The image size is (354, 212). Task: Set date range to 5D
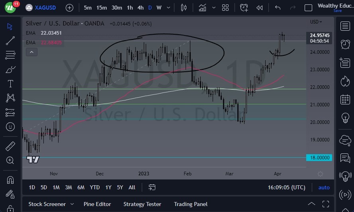[x=44, y=187]
